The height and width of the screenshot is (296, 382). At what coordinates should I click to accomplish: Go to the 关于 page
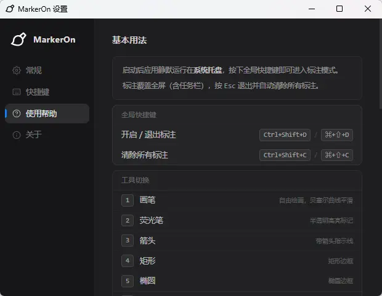[47, 135]
